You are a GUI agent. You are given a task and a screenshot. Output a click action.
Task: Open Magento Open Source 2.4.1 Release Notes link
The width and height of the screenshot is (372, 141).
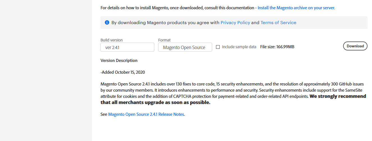[146, 114]
